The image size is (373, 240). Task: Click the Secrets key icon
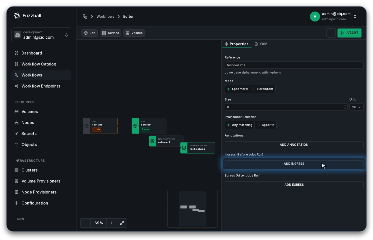16,133
